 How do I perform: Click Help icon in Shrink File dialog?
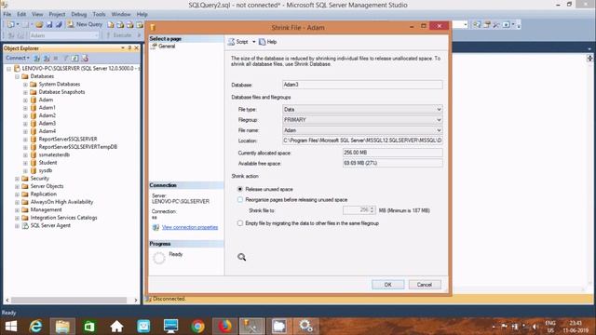tap(263, 42)
